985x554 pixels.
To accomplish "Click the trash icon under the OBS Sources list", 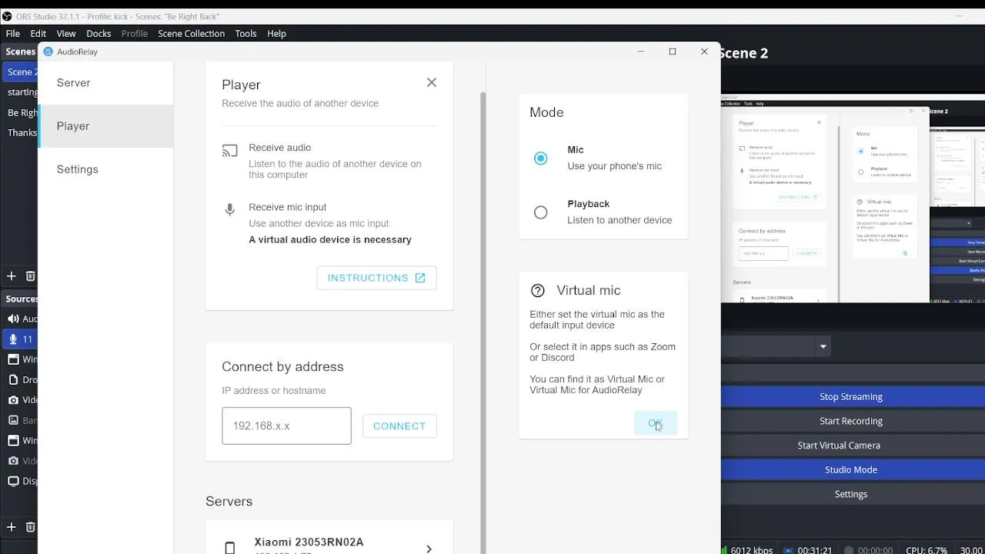I will click(x=31, y=527).
